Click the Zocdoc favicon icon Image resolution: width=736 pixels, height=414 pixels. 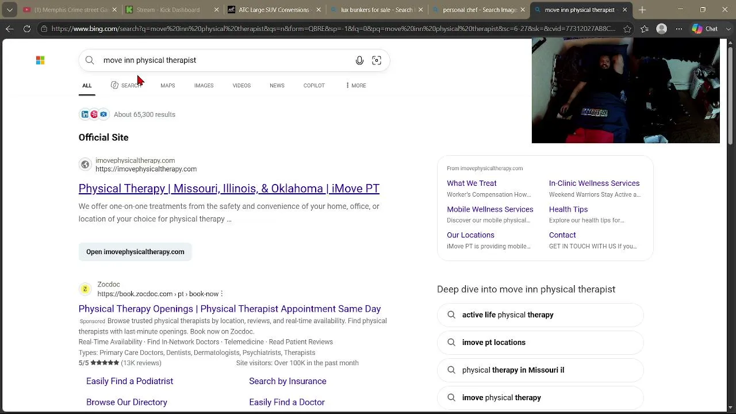(85, 289)
